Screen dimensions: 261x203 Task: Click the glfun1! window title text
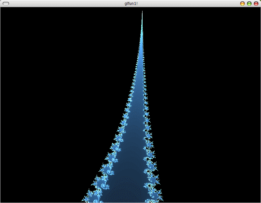[131, 4]
